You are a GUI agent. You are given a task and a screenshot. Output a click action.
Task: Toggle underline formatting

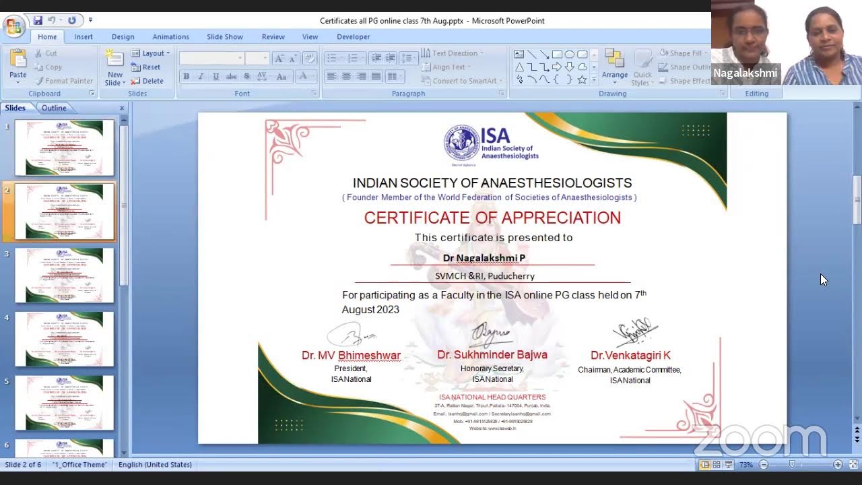215,77
